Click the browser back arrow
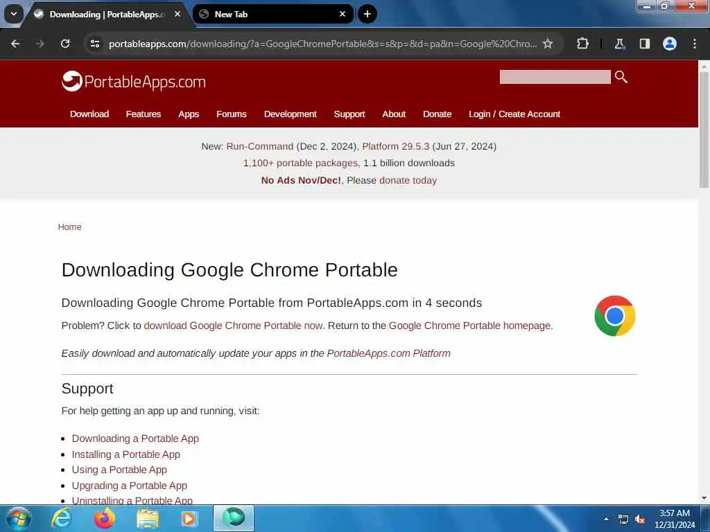This screenshot has height=532, width=710. tap(15, 44)
